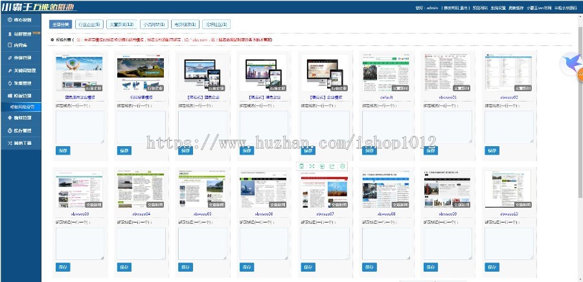Click the 内容库 book icon in sidebar
This screenshot has height=282, width=583.
pos(10,45)
